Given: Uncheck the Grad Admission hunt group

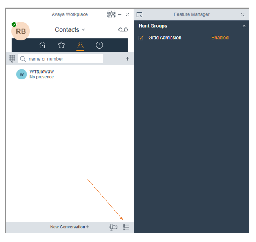Looking at the screenshot, I should pyautogui.click(x=141, y=38).
